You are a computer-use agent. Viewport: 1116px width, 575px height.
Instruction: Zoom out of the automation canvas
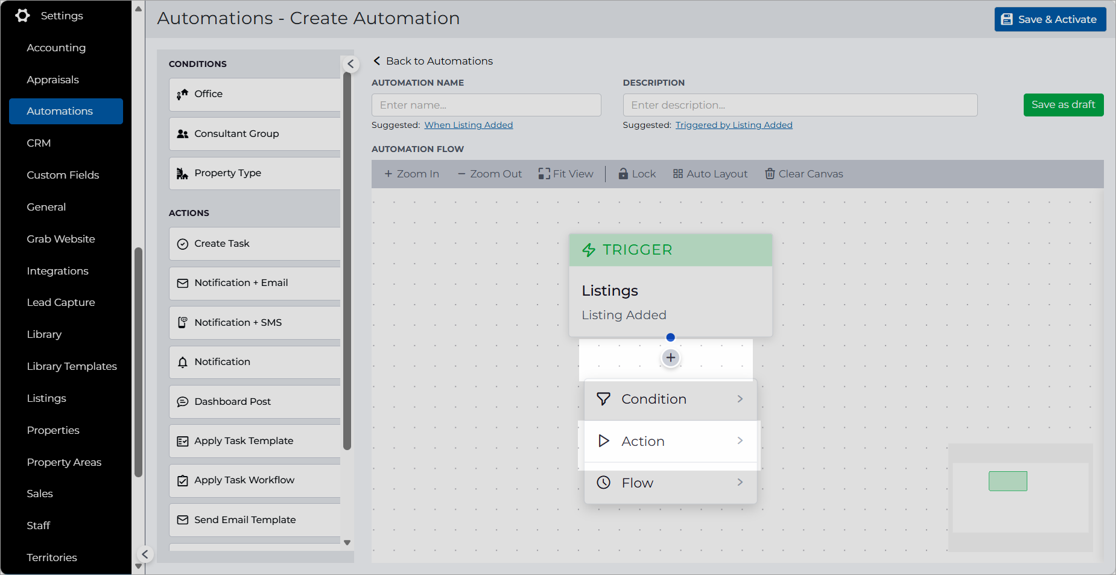point(490,174)
